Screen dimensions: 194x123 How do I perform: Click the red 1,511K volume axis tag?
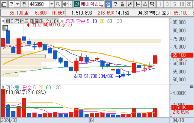182,107
